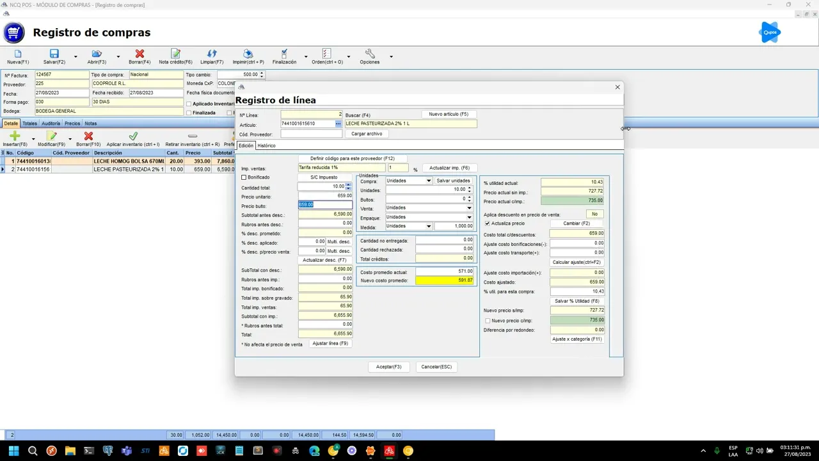Click the Nuevo artículo (F5) button
The height and width of the screenshot is (461, 819).
tap(449, 114)
